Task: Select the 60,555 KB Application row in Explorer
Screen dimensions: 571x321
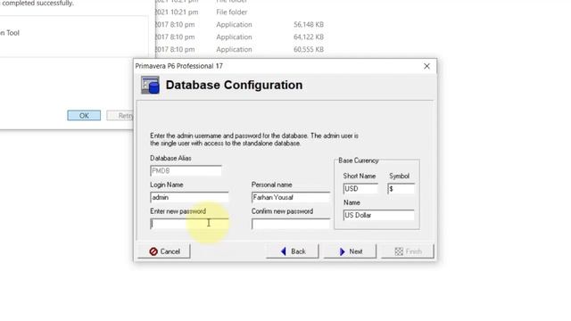Action: click(240, 50)
